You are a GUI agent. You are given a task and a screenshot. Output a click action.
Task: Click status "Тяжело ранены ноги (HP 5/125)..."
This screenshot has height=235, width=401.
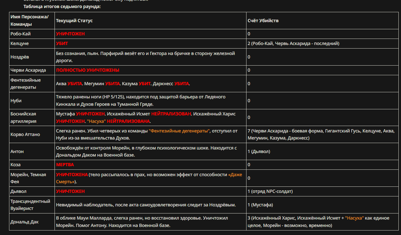(x=141, y=101)
